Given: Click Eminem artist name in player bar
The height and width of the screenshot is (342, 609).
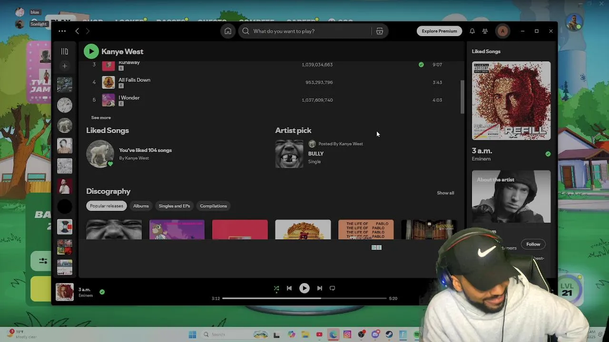Looking at the screenshot, I should pyautogui.click(x=86, y=295).
